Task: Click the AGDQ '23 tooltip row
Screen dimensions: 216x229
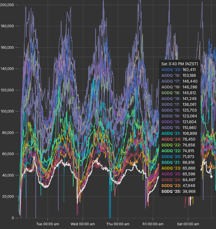Action: 179,168
